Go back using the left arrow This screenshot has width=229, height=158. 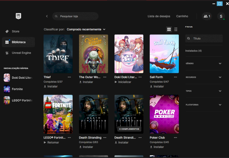[x=47, y=16]
